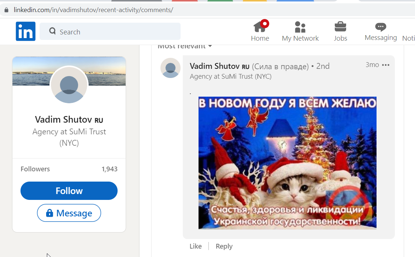
Task: Open the New Year cat image
Action: (288, 163)
